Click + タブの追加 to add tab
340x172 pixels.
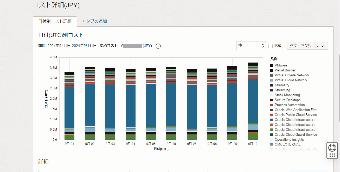[95, 21]
